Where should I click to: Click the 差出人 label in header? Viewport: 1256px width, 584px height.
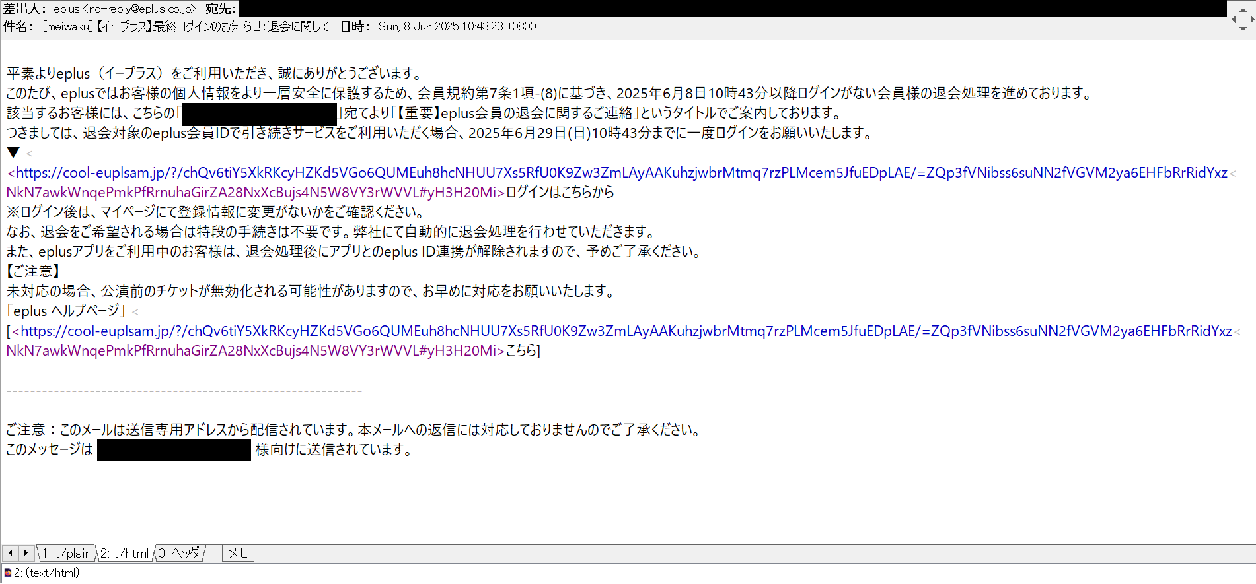(25, 9)
